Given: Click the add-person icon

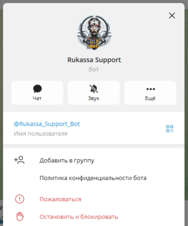Looking at the screenshot, I should [x=19, y=160].
